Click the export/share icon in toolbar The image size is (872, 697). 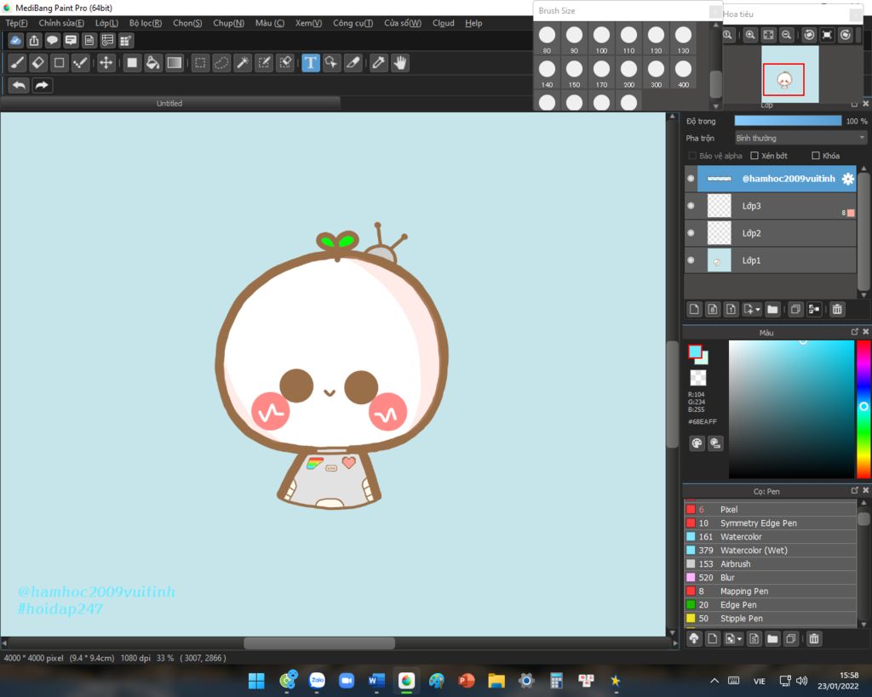[x=34, y=40]
